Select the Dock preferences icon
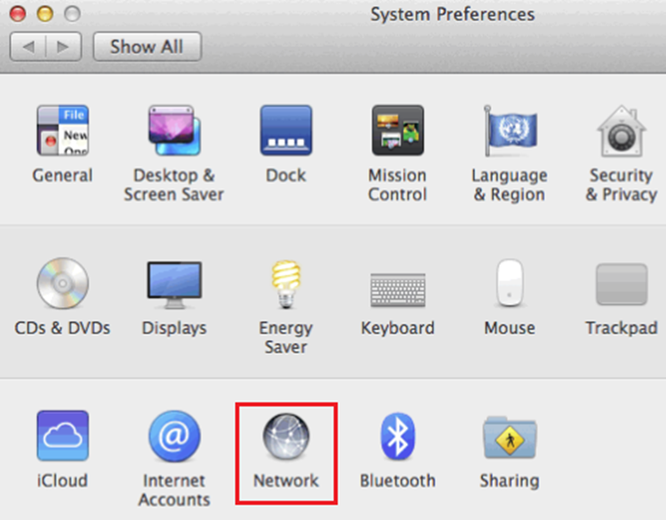Image resolution: width=666 pixels, height=520 pixels. point(285,131)
